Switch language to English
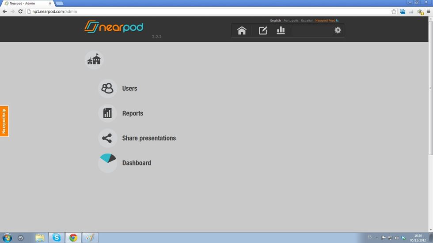The image size is (433, 243). point(275,20)
